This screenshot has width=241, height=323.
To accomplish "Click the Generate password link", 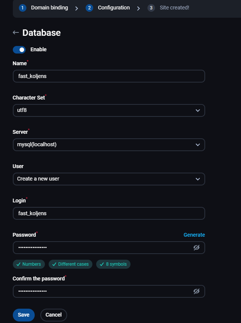I will (194, 235).
